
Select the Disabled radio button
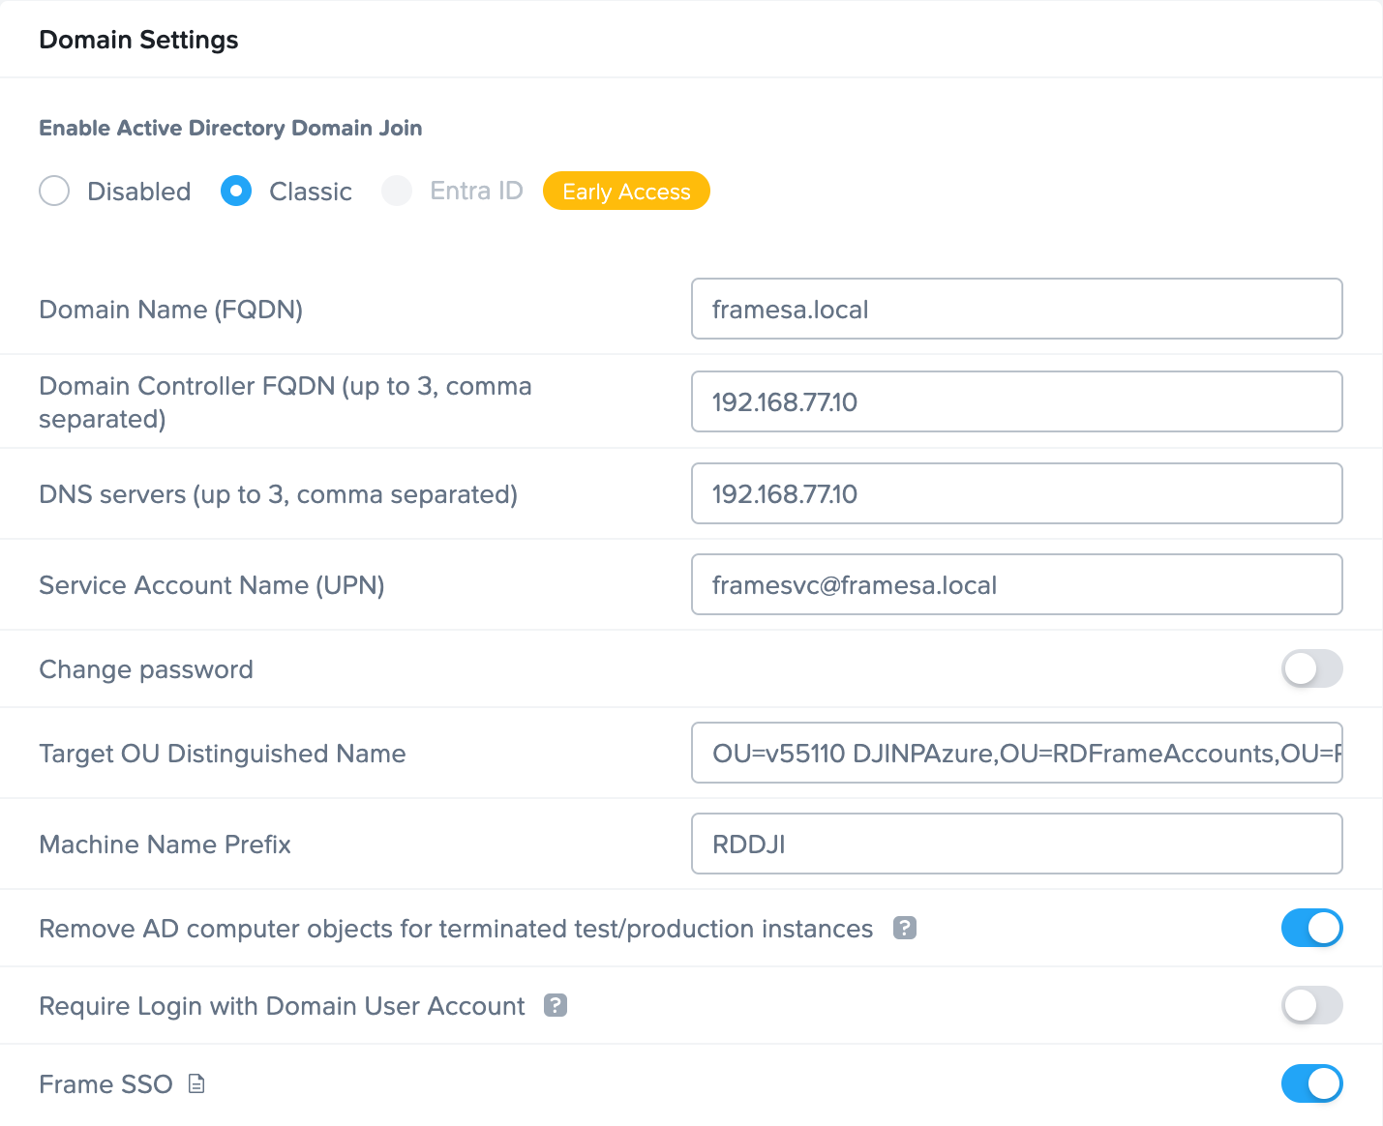tap(54, 191)
